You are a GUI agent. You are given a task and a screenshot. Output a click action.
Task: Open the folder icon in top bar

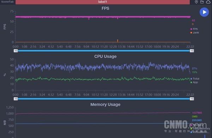pyautogui.click(x=202, y=2)
